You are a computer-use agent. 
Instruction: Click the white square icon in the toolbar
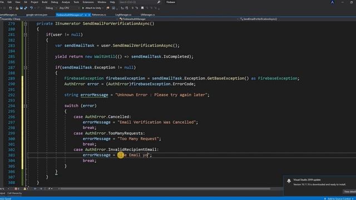(x=142, y=8)
